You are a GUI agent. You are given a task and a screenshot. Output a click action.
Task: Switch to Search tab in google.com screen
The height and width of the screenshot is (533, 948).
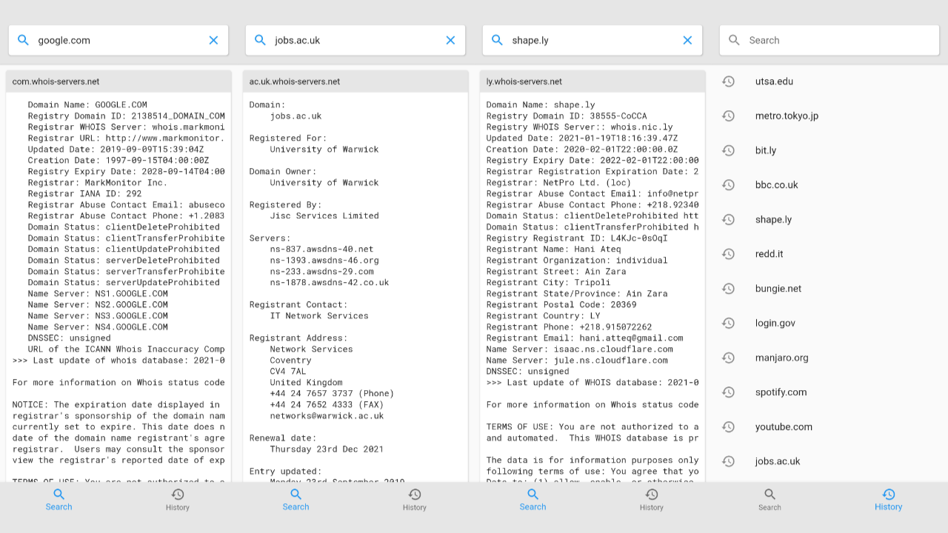59,500
